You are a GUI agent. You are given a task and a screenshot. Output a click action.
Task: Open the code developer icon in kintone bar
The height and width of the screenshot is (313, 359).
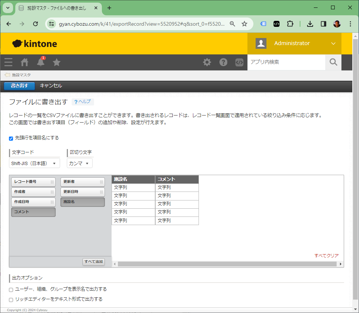tap(239, 62)
